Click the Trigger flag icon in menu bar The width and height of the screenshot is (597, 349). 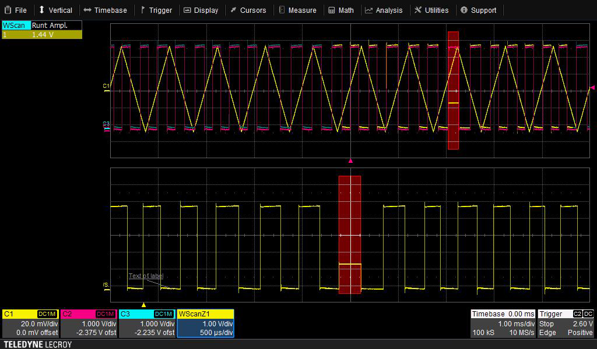click(x=143, y=10)
